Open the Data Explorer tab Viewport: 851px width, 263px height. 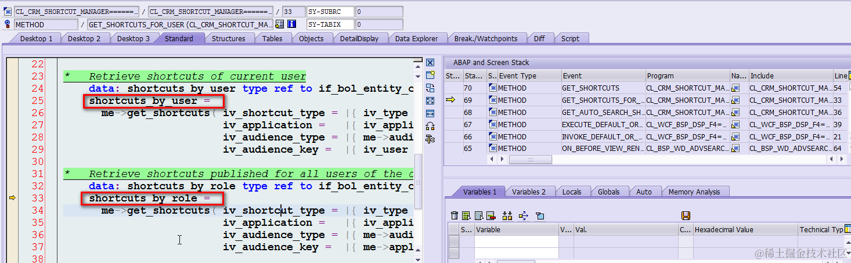[x=417, y=38]
